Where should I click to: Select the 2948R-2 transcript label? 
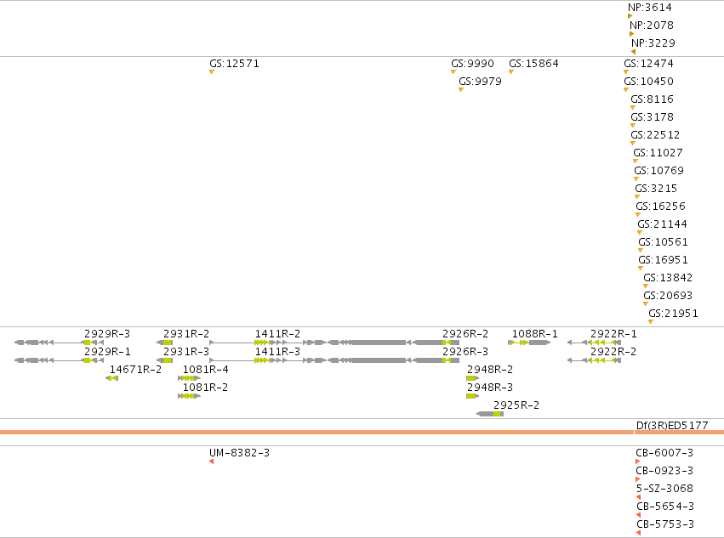pyautogui.click(x=490, y=370)
